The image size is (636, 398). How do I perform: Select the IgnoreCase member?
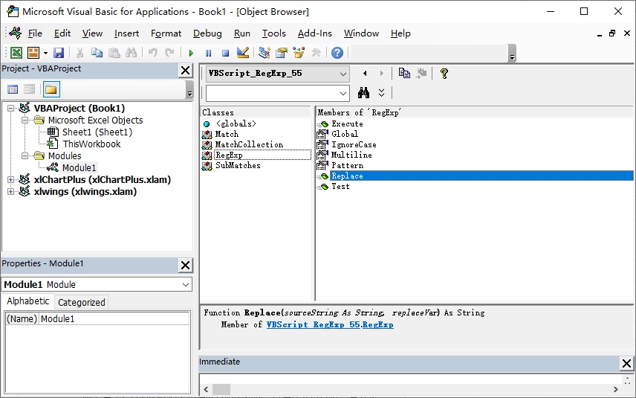[x=354, y=144]
